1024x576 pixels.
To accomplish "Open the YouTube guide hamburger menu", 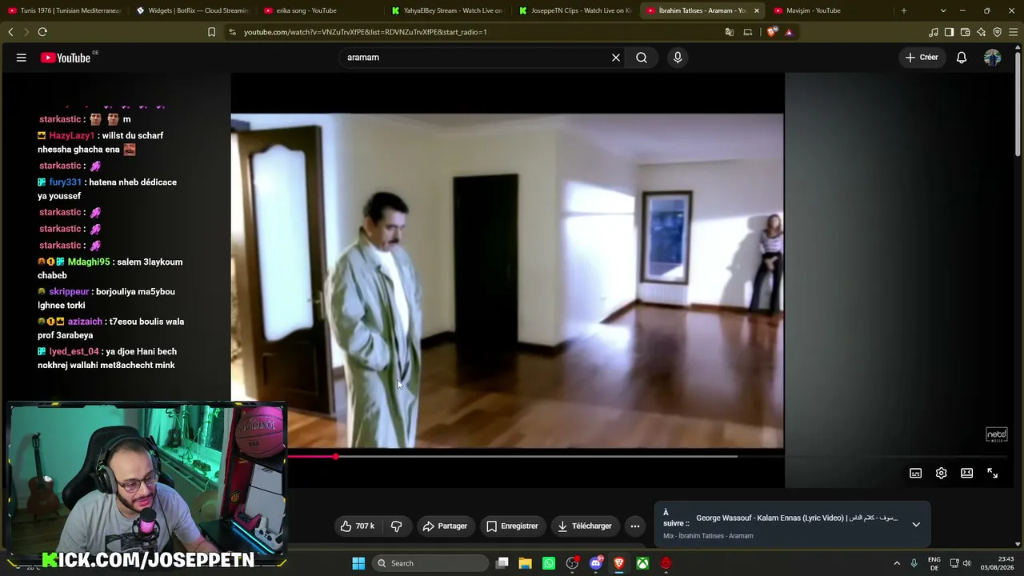I will 22,58.
